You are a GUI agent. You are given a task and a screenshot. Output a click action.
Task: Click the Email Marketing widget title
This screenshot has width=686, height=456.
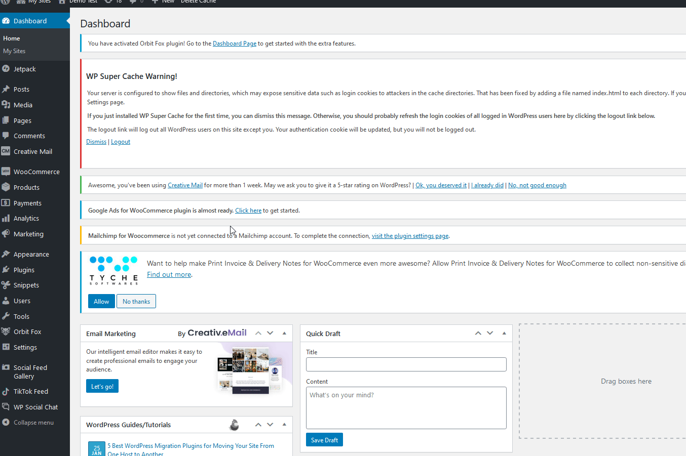[111, 334]
